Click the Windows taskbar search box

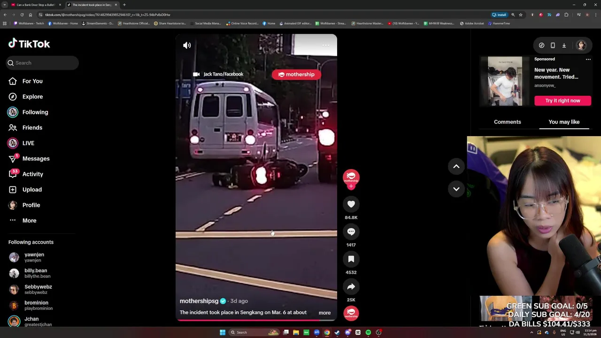254,332
